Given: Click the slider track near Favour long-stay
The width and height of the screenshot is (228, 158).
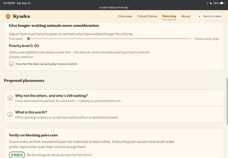Looking at the screenshot, I should (188, 39).
